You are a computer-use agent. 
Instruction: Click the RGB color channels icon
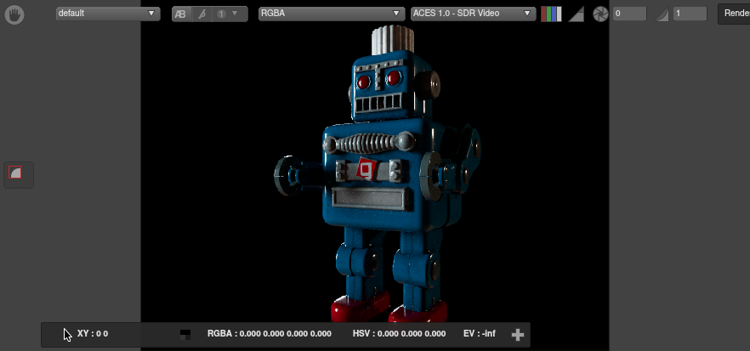click(x=551, y=14)
